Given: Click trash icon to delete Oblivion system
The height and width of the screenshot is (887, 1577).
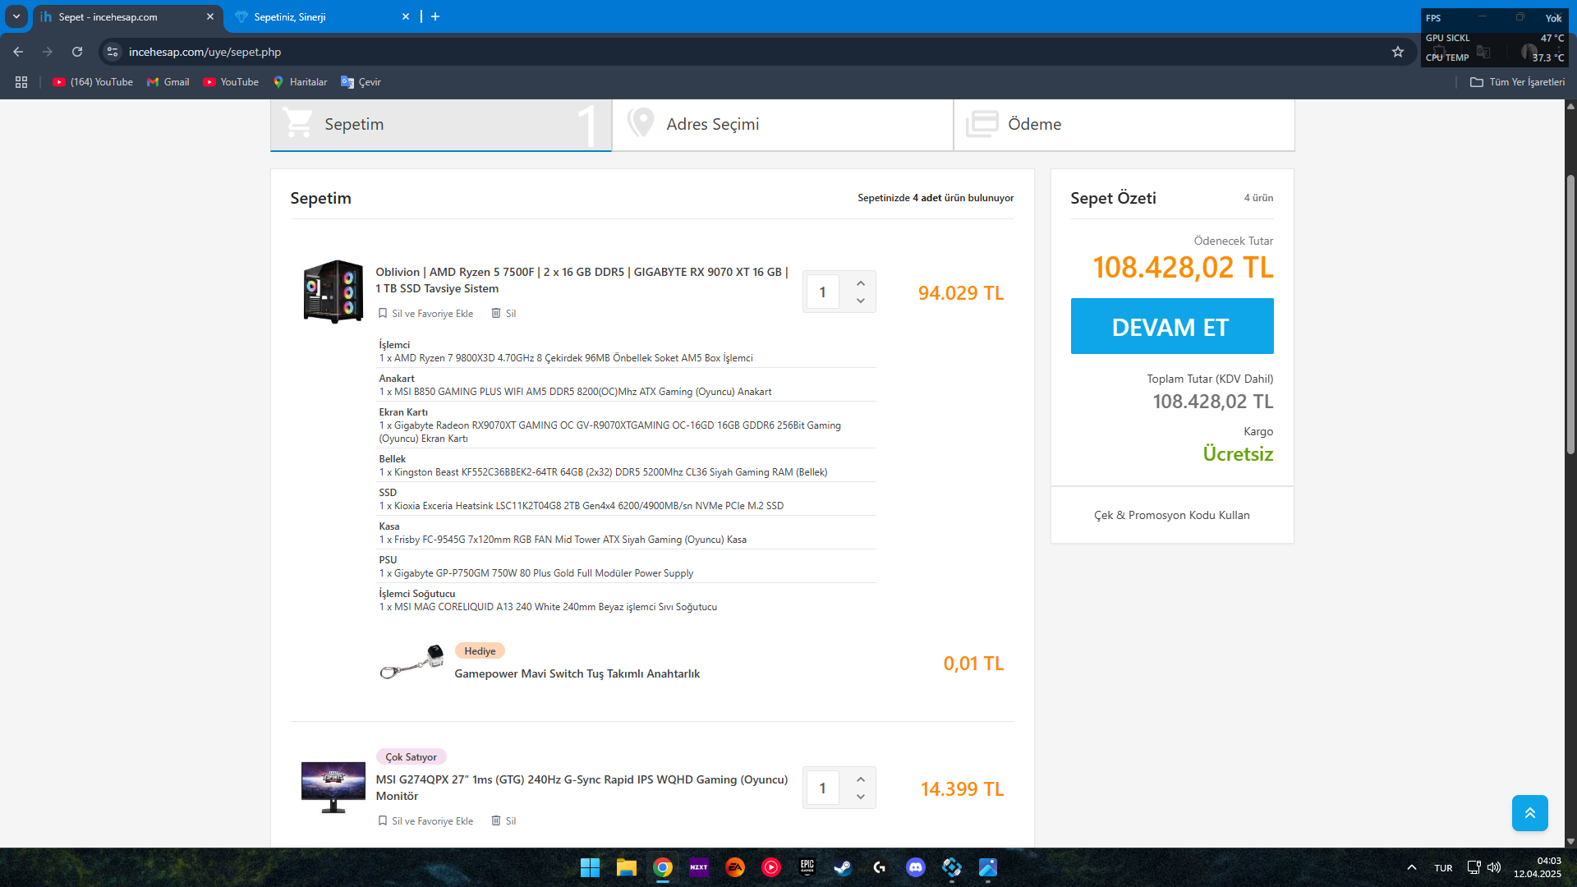Looking at the screenshot, I should [496, 313].
